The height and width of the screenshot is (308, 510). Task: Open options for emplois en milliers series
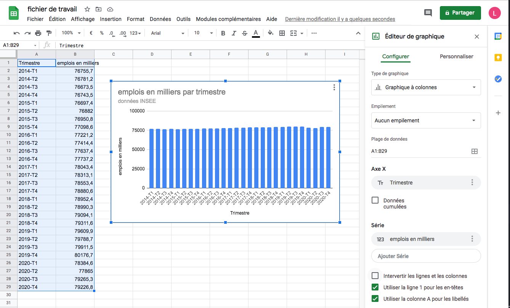[x=472, y=239]
